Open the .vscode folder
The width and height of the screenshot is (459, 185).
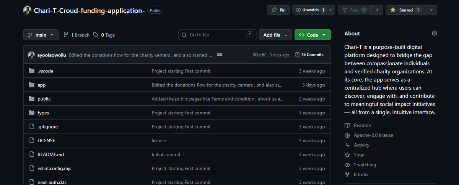tap(46, 71)
